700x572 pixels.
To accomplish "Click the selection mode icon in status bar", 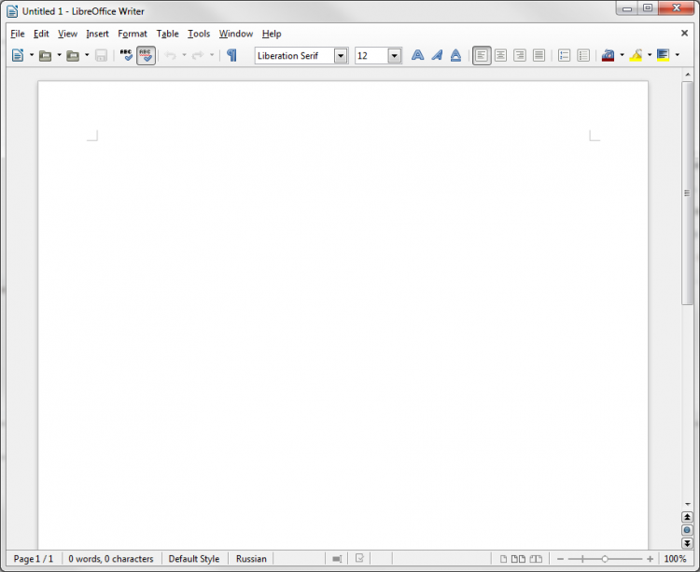I will tap(337, 559).
